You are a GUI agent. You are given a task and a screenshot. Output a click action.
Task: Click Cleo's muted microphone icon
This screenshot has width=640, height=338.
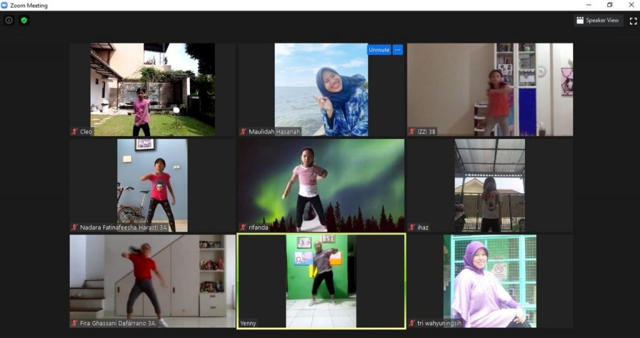(74, 132)
